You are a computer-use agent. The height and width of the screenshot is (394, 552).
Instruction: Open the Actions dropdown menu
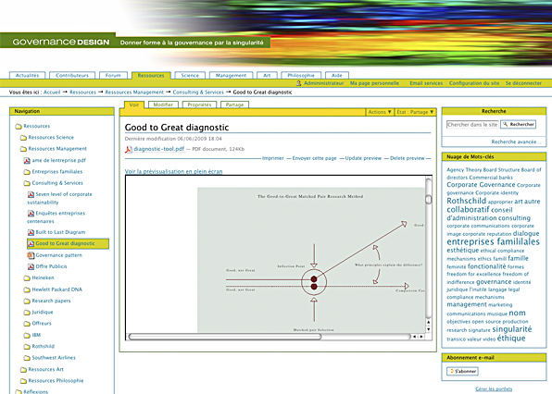click(380, 112)
